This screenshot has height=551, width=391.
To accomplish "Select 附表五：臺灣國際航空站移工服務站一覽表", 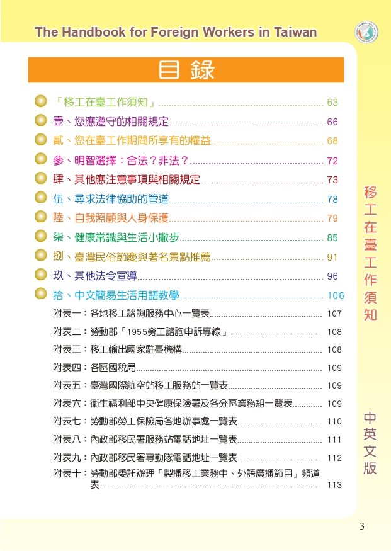I will 140,385.
